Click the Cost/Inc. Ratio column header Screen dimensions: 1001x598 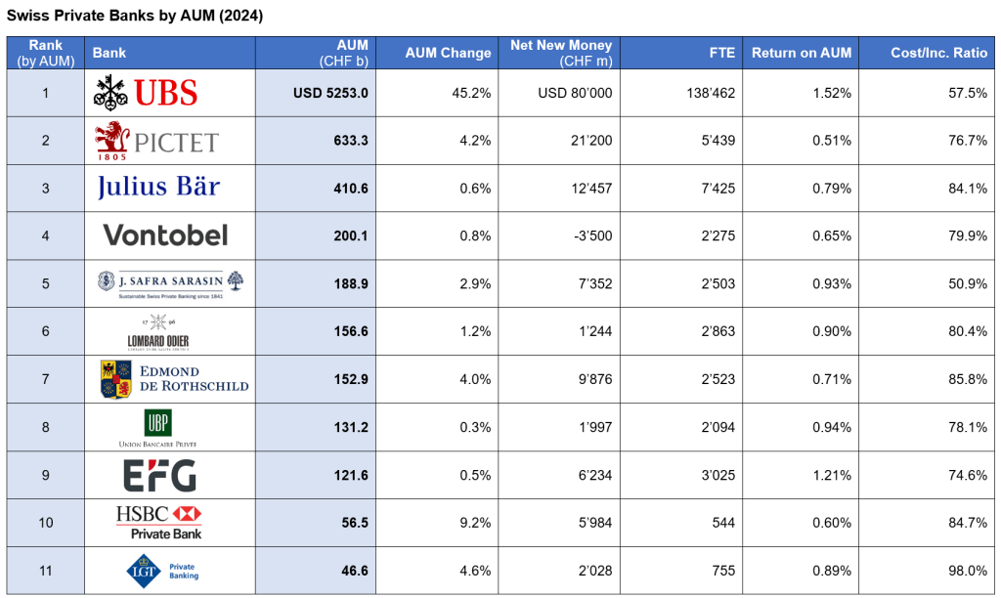938,53
